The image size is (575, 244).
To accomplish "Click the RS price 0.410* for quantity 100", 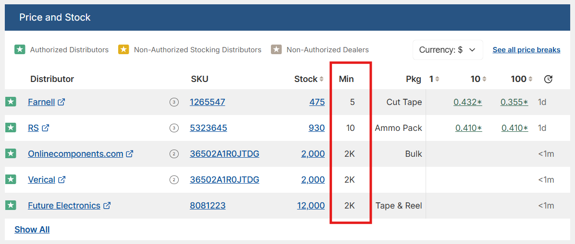I will tap(515, 128).
